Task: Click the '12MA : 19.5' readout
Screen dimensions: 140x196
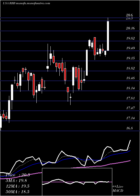Action: (x=17, y=186)
